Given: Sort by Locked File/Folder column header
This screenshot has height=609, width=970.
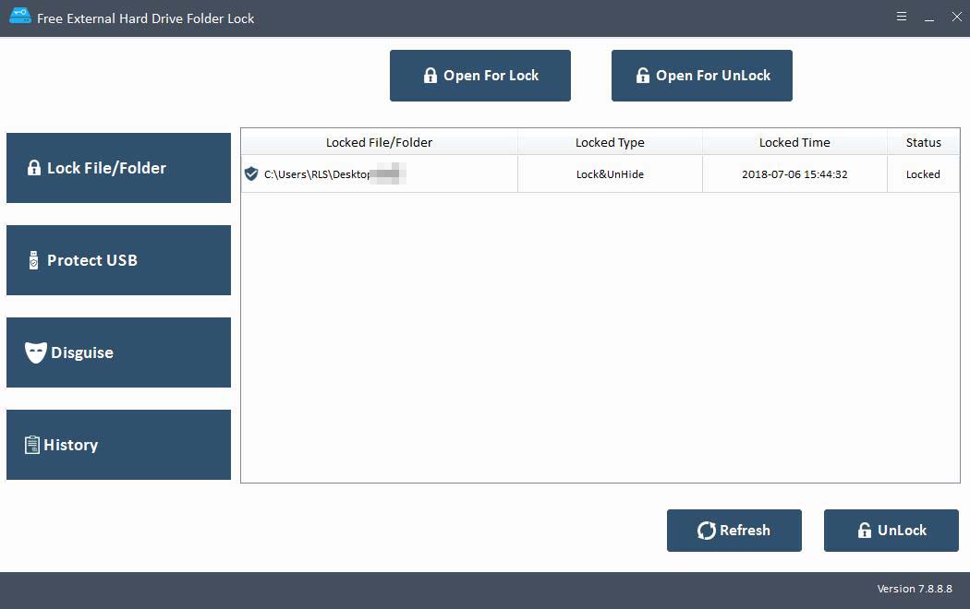Looking at the screenshot, I should tap(379, 142).
